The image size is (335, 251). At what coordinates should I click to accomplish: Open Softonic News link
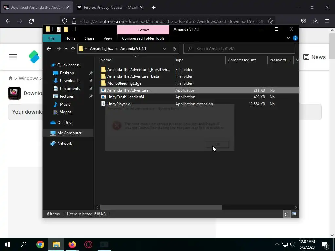tap(314, 57)
